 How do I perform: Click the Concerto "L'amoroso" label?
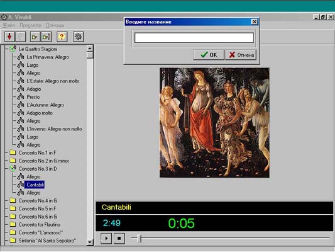click(x=41, y=232)
